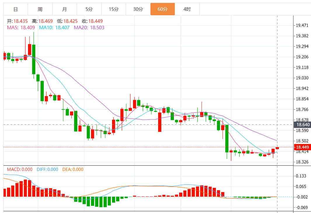Screen dimensions: 311x213
Task: Open the 月 monthly timeframe tab
Action: [x=65, y=9]
